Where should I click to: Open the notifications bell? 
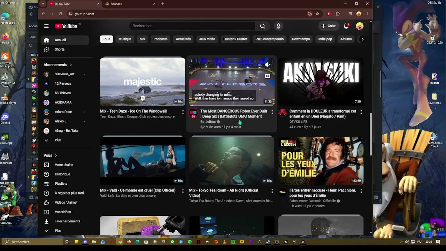(346, 26)
